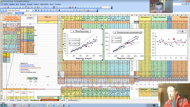This screenshot has width=190, height=107.
Task: Open the Font Color dropdown arrow
Action: tap(90, 10)
